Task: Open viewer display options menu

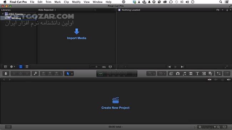Action: tap(228, 10)
